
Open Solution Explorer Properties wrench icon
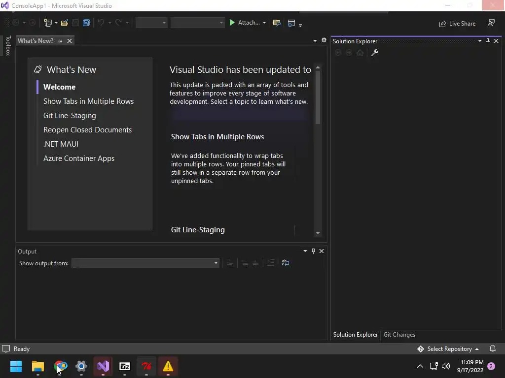[x=375, y=53]
